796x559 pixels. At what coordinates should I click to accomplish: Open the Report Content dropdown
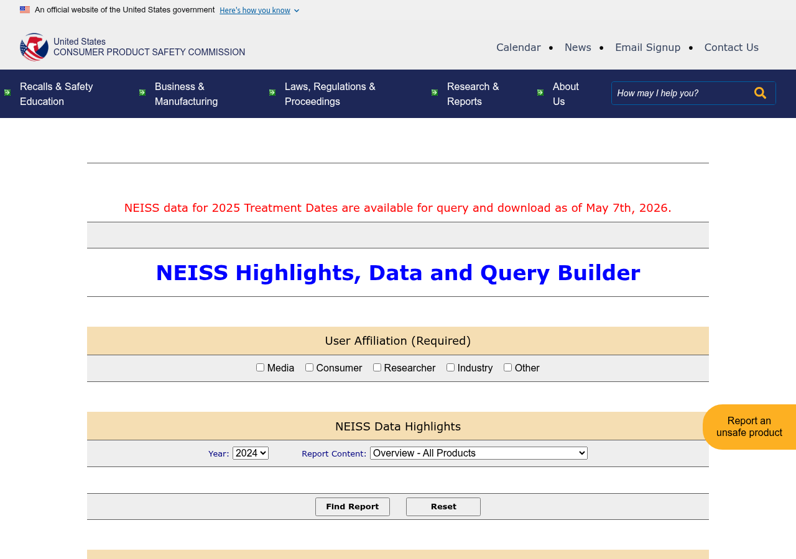pos(479,453)
